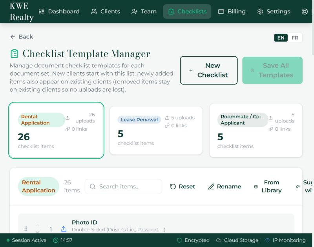
Task: Open the Billing section
Action: click(x=232, y=12)
